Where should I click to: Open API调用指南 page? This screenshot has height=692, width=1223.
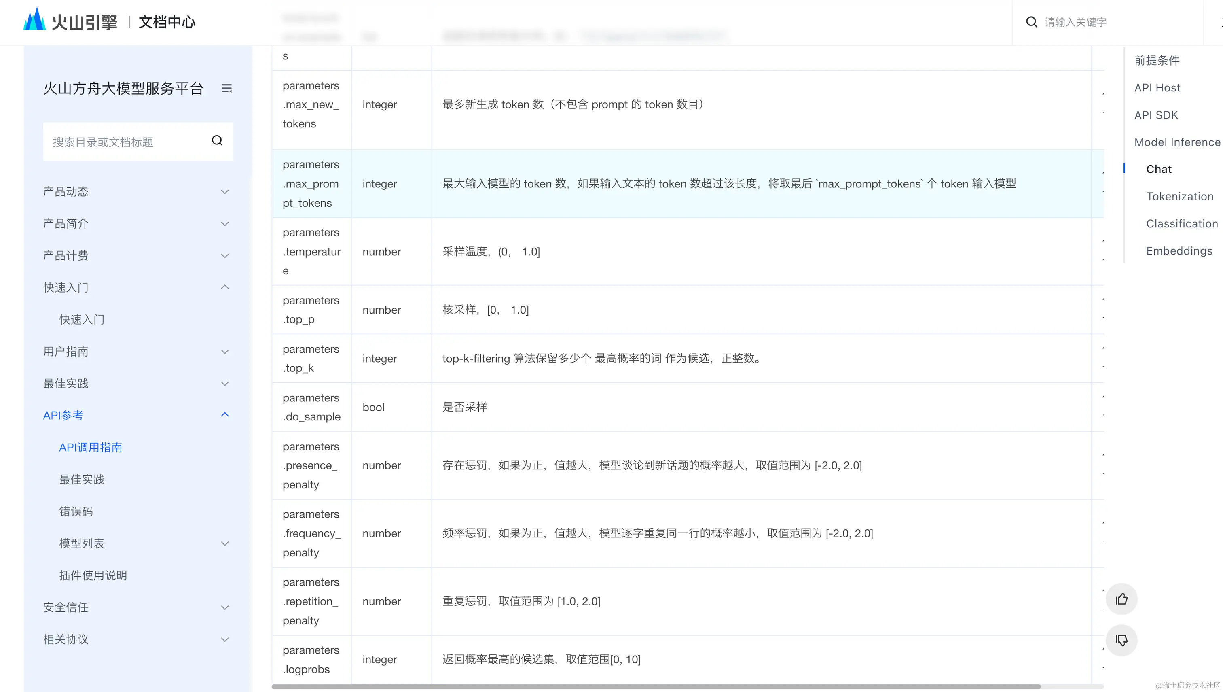tap(91, 448)
